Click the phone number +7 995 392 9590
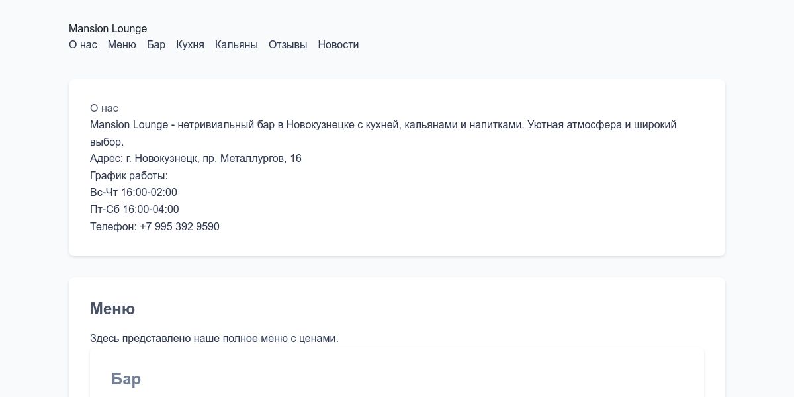 (x=179, y=227)
